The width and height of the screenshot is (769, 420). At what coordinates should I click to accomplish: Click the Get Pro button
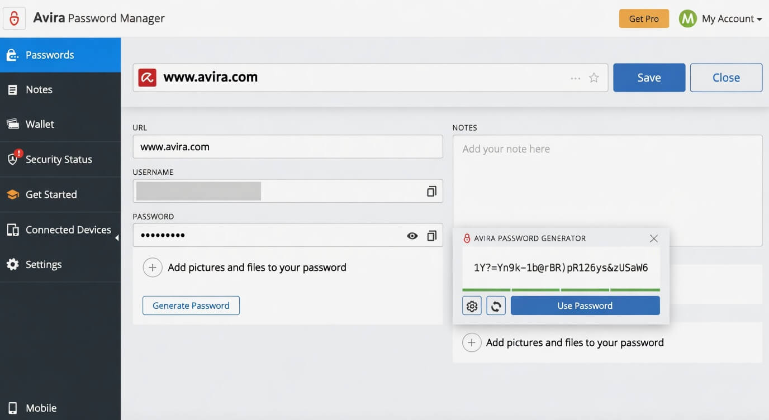point(644,18)
